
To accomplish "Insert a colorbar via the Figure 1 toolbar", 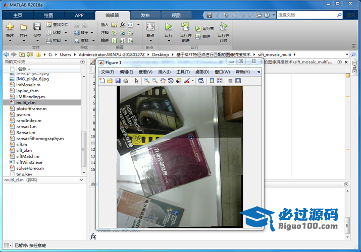I will click(x=212, y=81).
